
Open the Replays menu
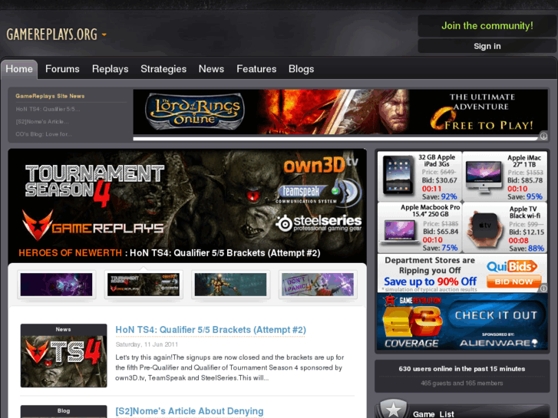pos(111,69)
